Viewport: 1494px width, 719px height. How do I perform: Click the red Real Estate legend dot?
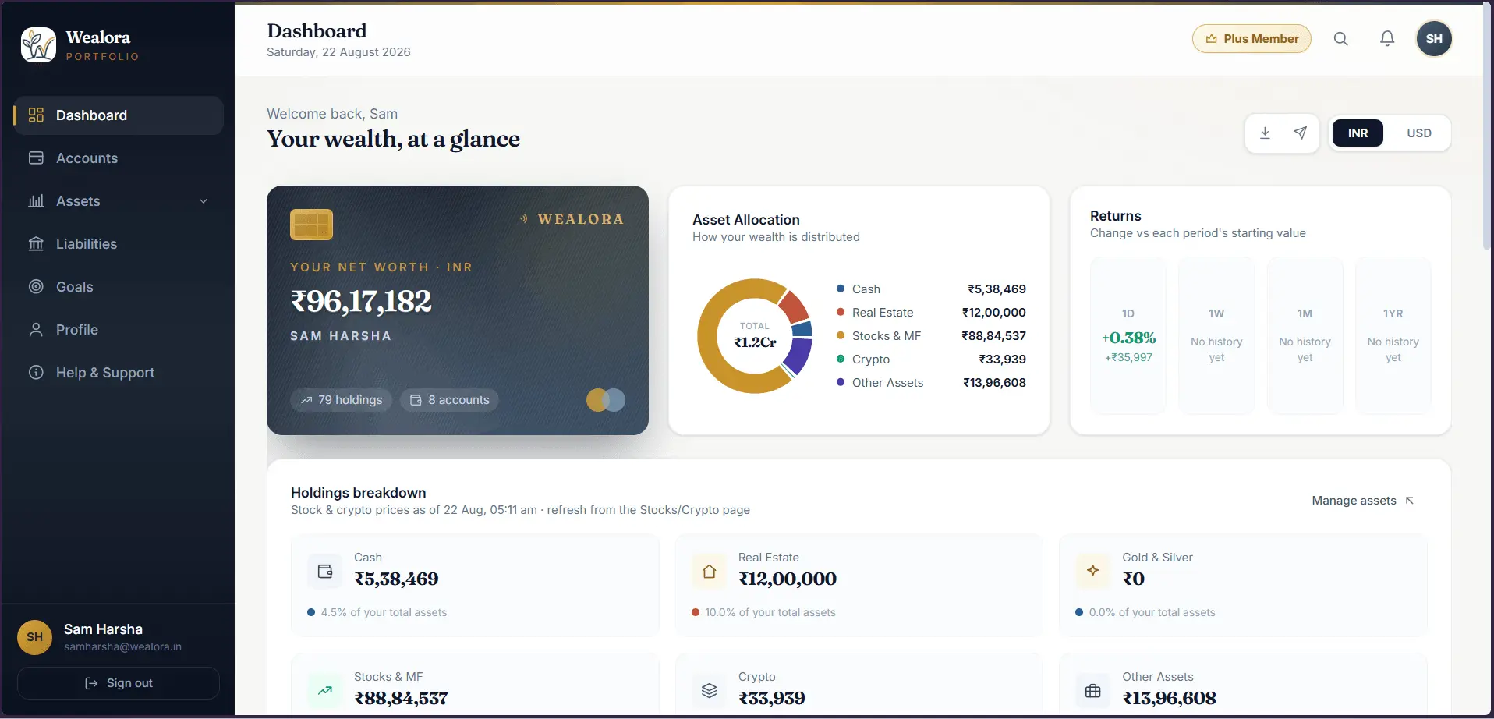[841, 312]
